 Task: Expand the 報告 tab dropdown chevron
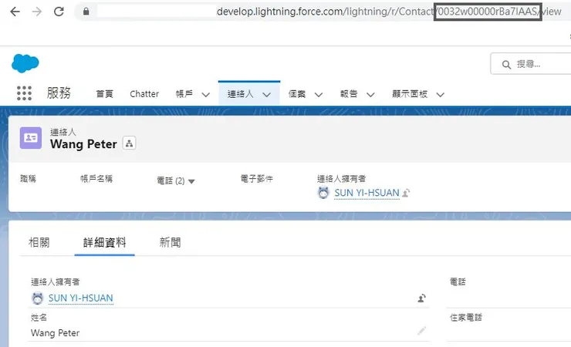tap(370, 95)
